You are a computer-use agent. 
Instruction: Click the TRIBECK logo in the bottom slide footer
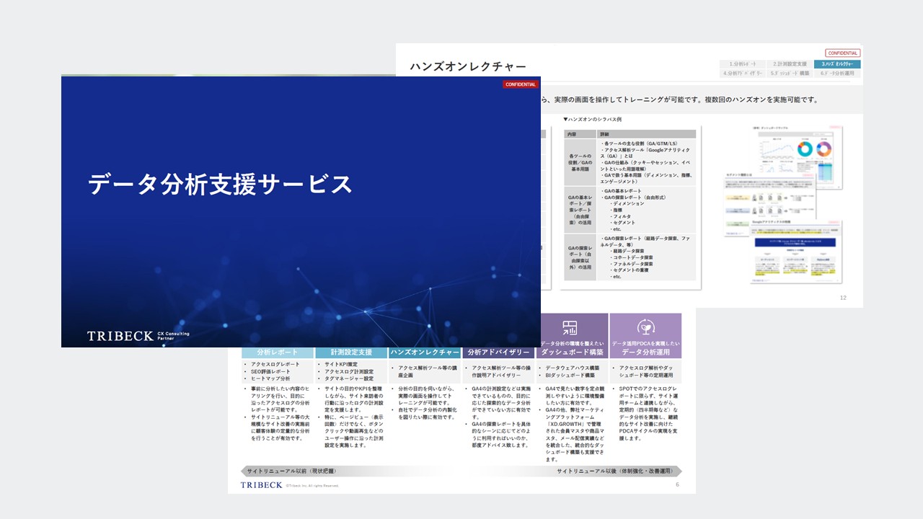(262, 485)
